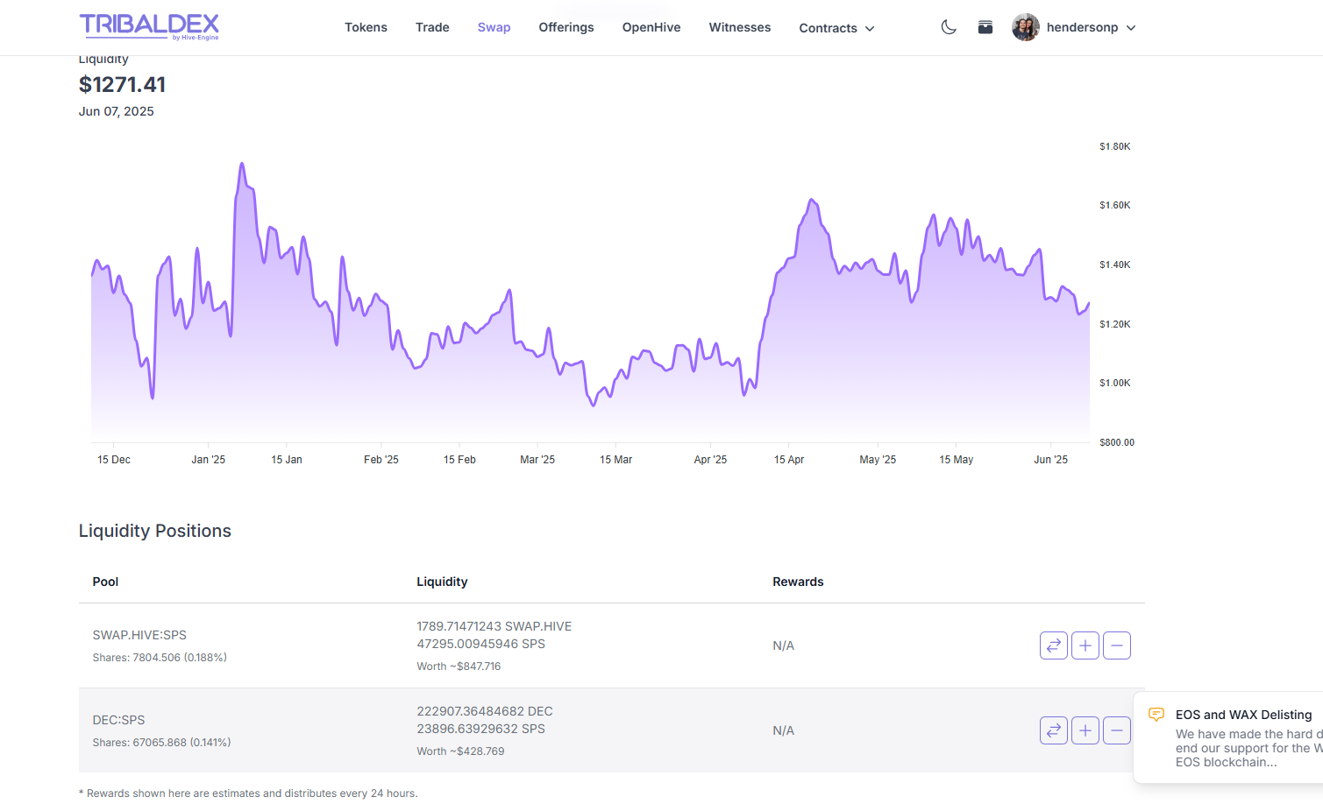Navigate to OpenHive
Viewport: 1323px width, 804px height.
click(651, 27)
